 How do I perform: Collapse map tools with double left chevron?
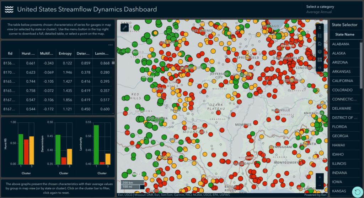pyautogui.click(x=320, y=67)
